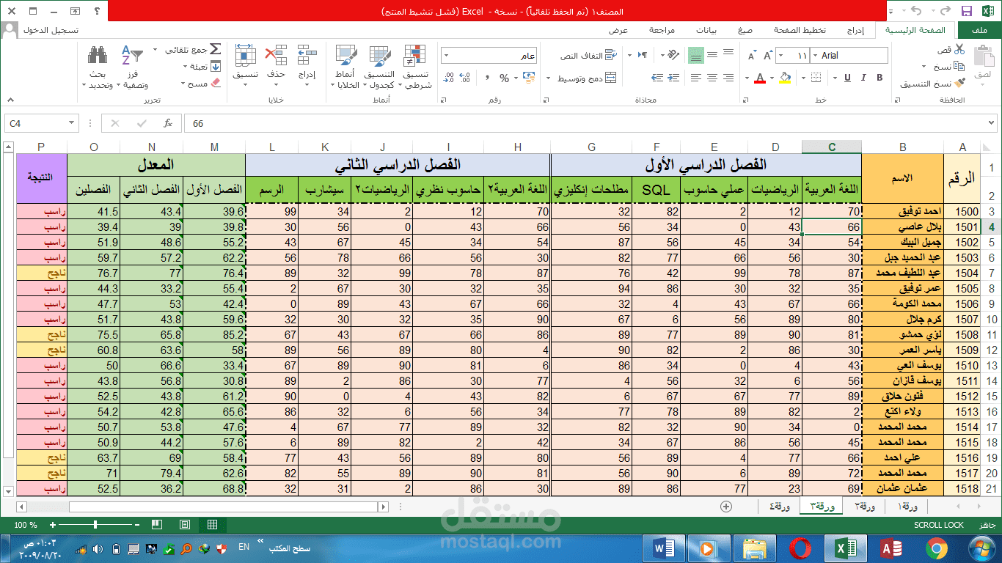The width and height of the screenshot is (1002, 563).
Task: Toggle Underline formatting
Action: tap(847, 78)
